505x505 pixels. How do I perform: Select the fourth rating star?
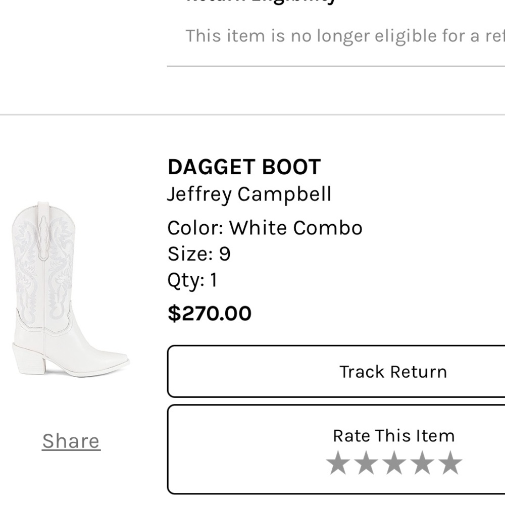[x=423, y=461]
